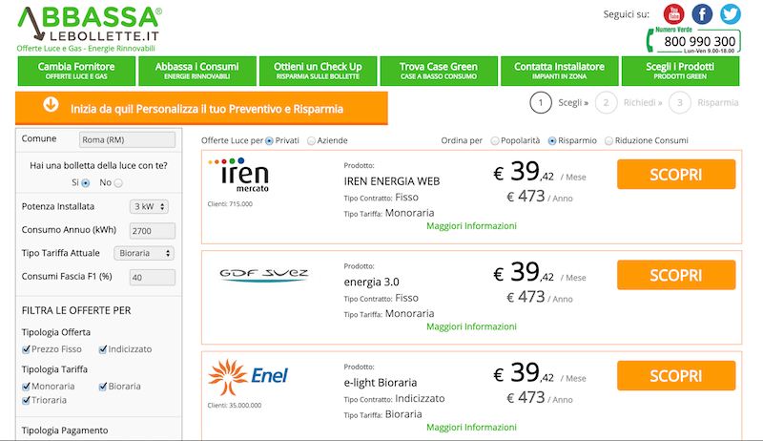Click the Enel provider logo

[x=248, y=377]
